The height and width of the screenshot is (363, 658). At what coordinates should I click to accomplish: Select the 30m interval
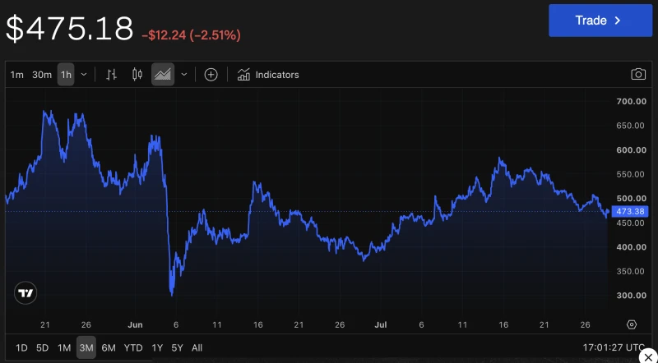(42, 75)
